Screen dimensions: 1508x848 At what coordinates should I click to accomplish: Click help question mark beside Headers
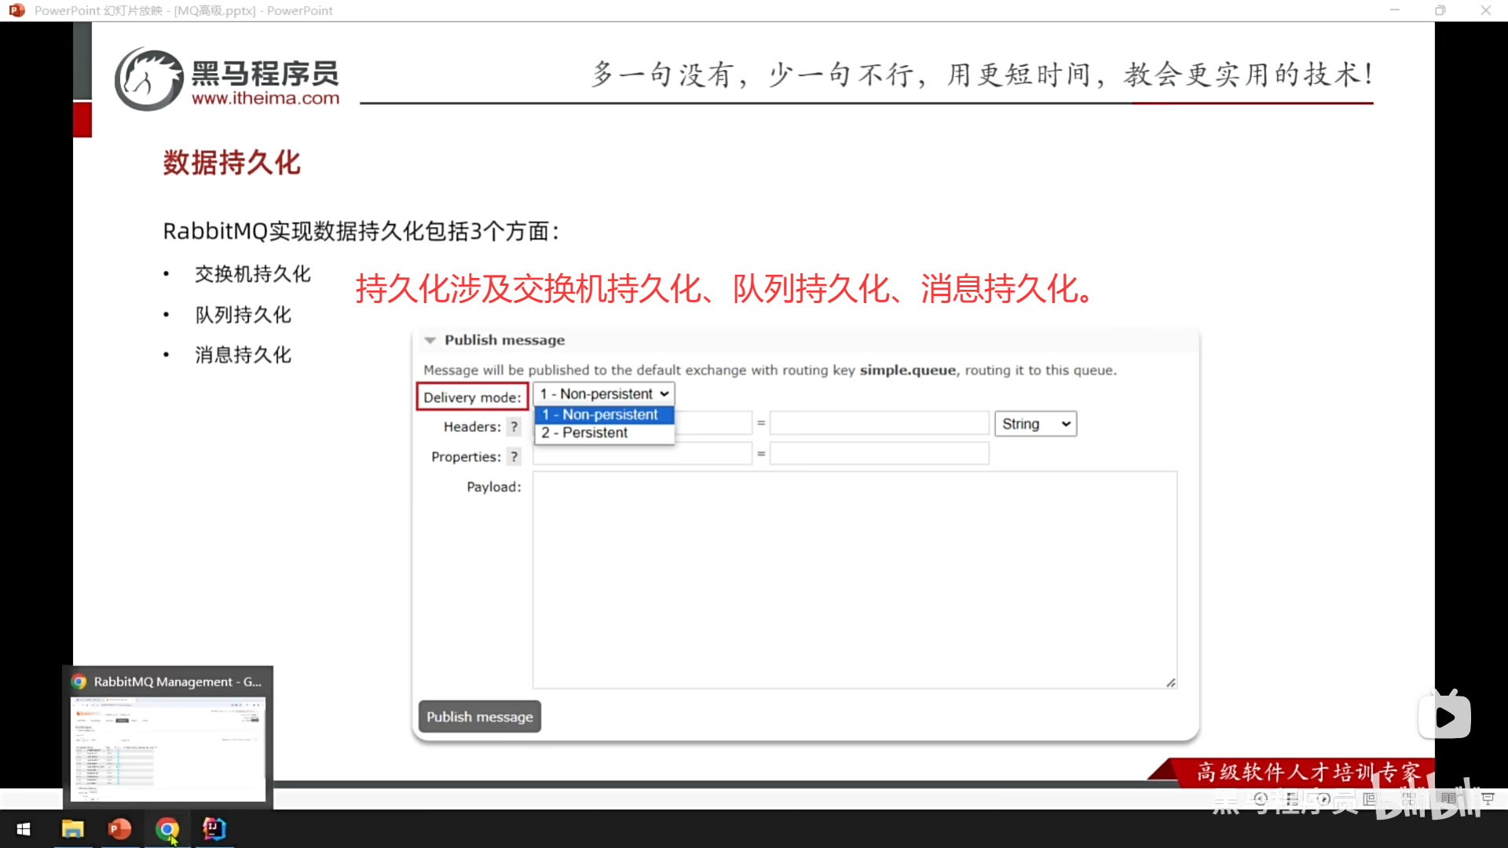514,427
